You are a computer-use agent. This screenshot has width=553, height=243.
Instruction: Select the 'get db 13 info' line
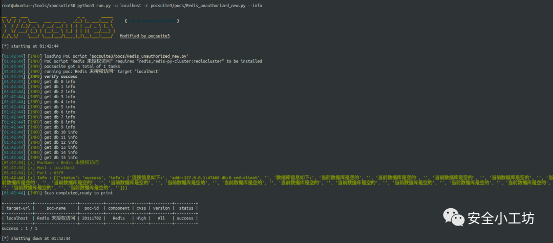(39, 147)
